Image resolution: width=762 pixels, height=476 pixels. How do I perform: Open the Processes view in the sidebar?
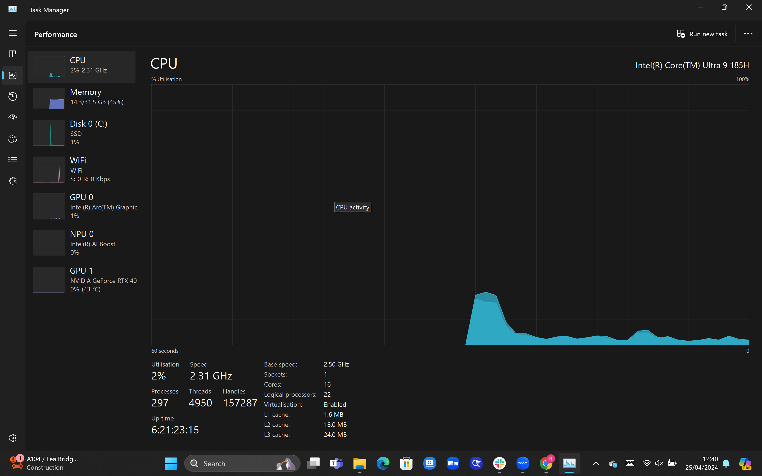[x=13, y=54]
